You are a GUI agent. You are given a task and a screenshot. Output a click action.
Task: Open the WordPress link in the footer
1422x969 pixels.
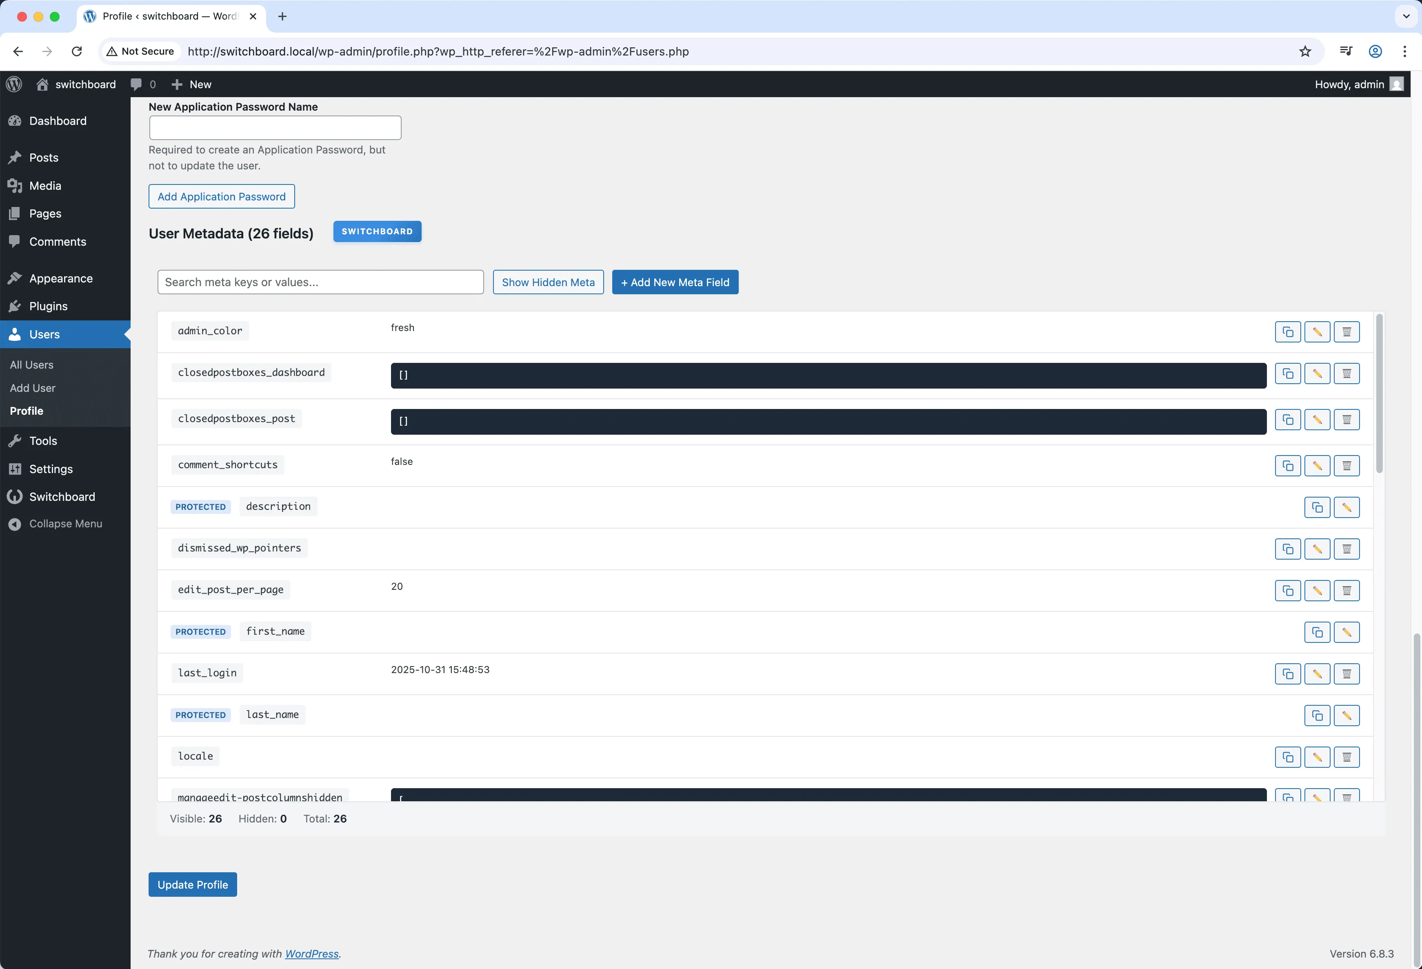[x=312, y=954]
